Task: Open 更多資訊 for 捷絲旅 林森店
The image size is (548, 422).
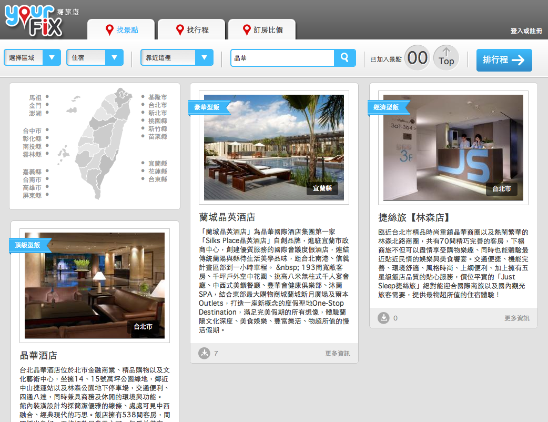Action: click(516, 318)
